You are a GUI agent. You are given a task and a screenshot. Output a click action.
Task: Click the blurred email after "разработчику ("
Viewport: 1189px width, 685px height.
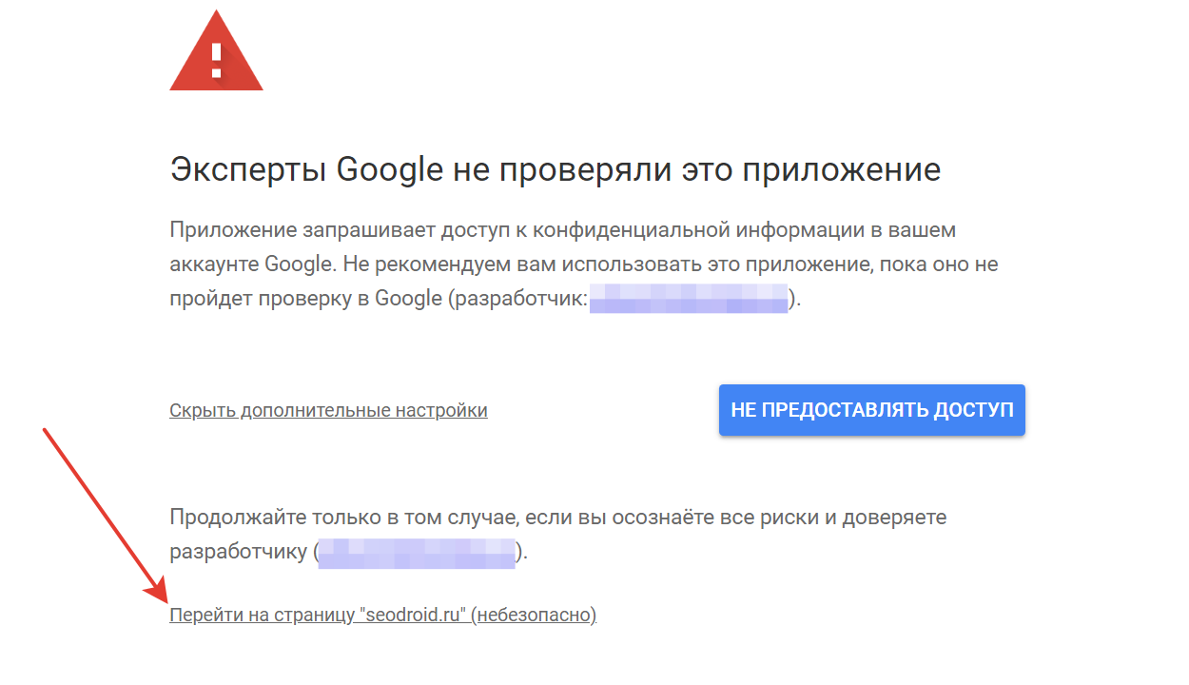point(417,553)
